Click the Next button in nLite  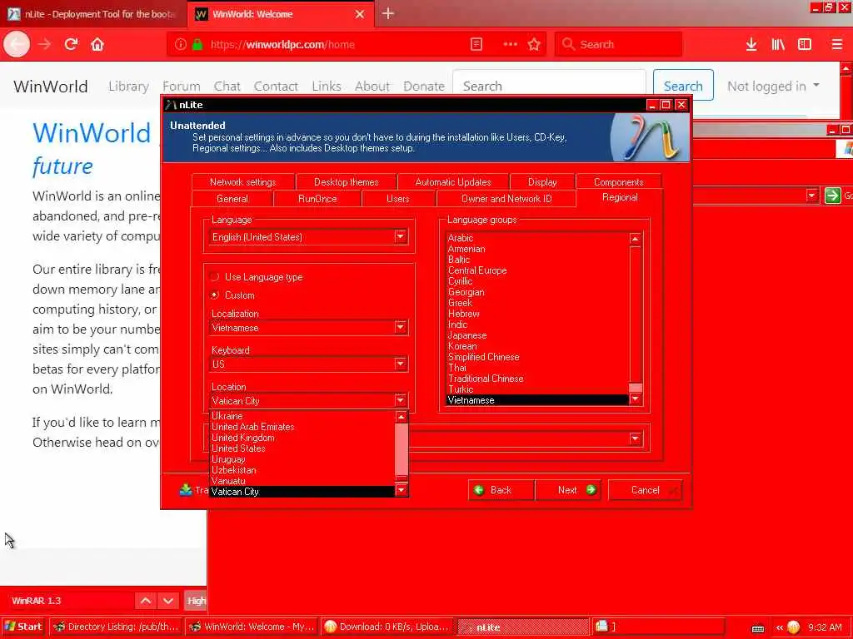pyautogui.click(x=568, y=490)
